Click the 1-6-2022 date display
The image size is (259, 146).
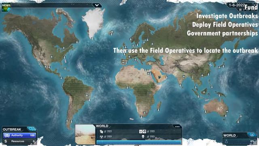(x=237, y=5)
